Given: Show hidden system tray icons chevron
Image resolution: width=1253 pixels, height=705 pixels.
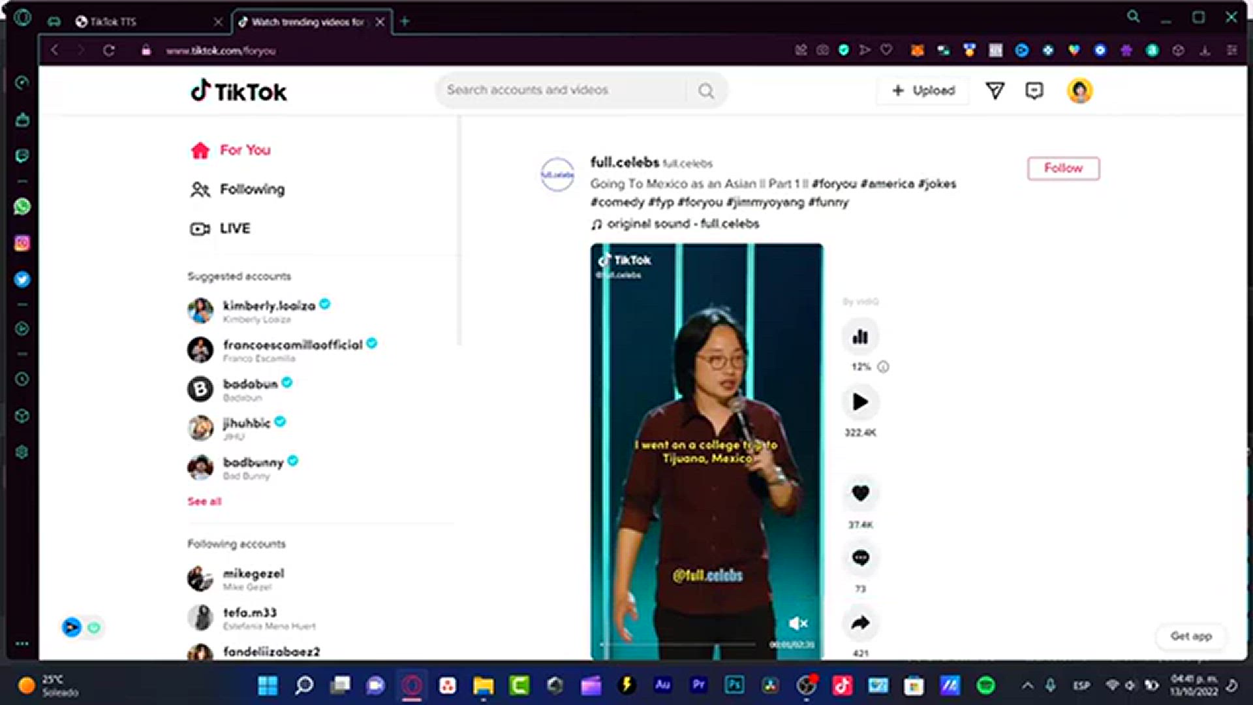Looking at the screenshot, I should tap(1028, 685).
